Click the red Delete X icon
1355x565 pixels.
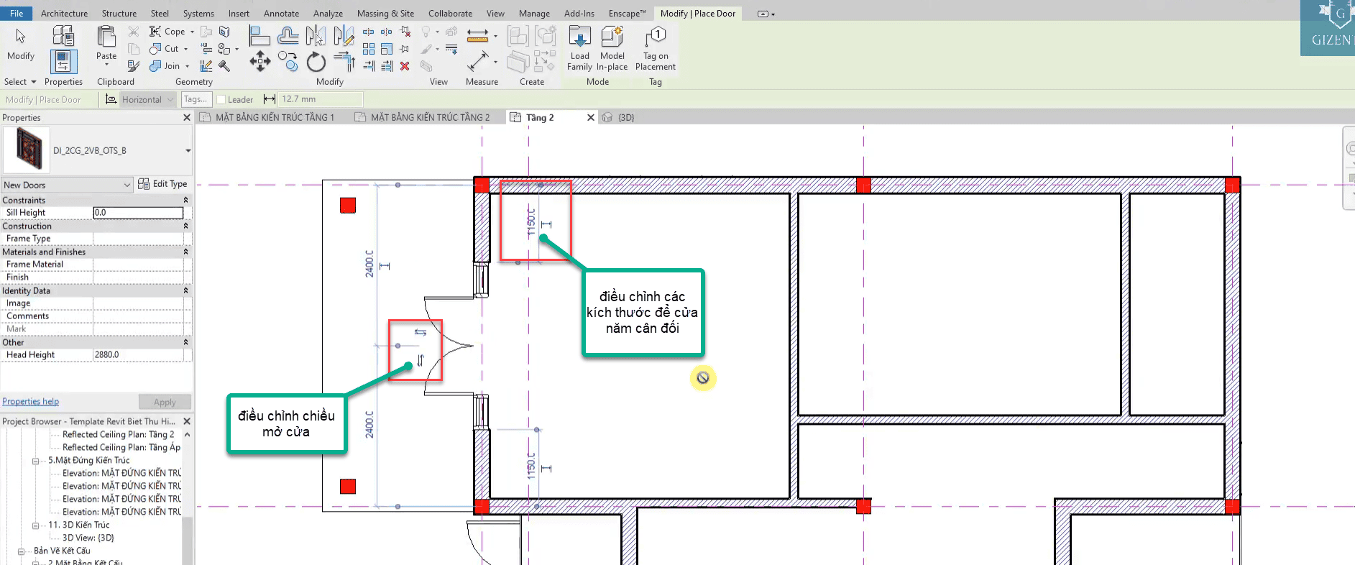tap(405, 66)
